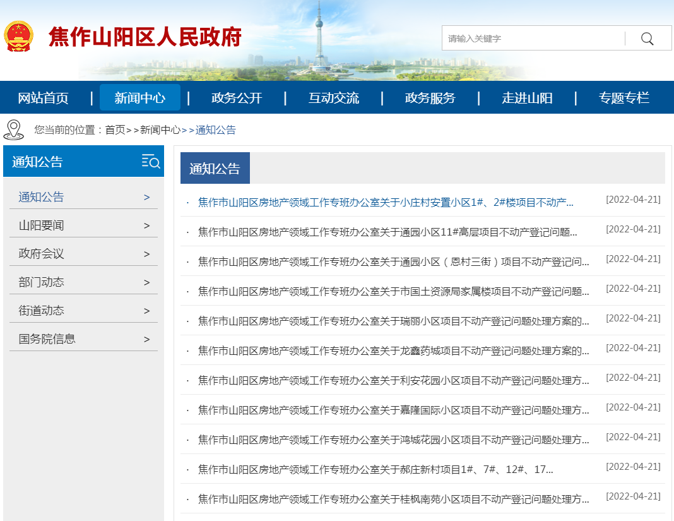
Task: Click the government emblem logo
Action: tap(20, 35)
